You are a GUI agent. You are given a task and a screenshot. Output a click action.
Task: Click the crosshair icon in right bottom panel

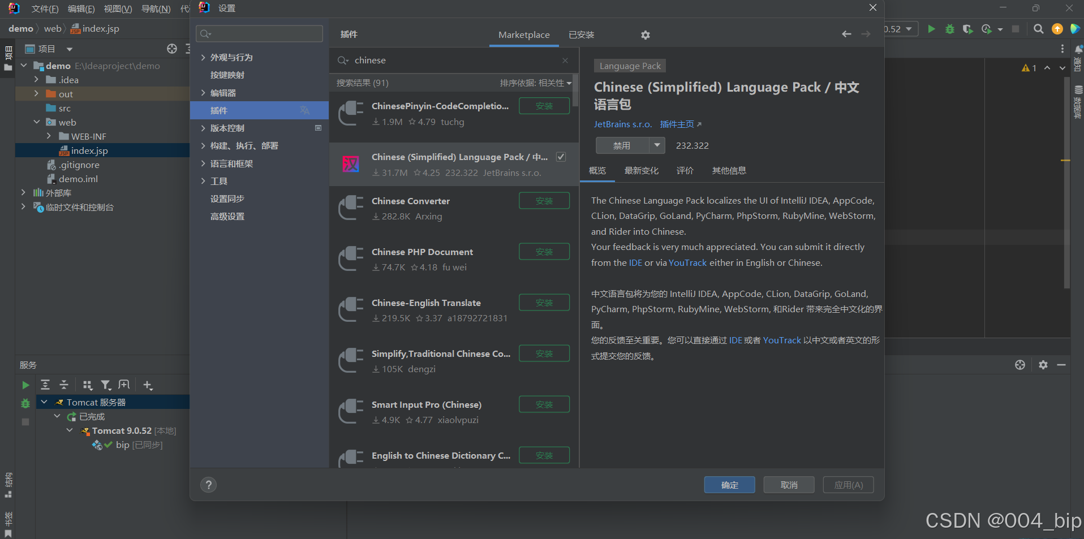(1020, 365)
